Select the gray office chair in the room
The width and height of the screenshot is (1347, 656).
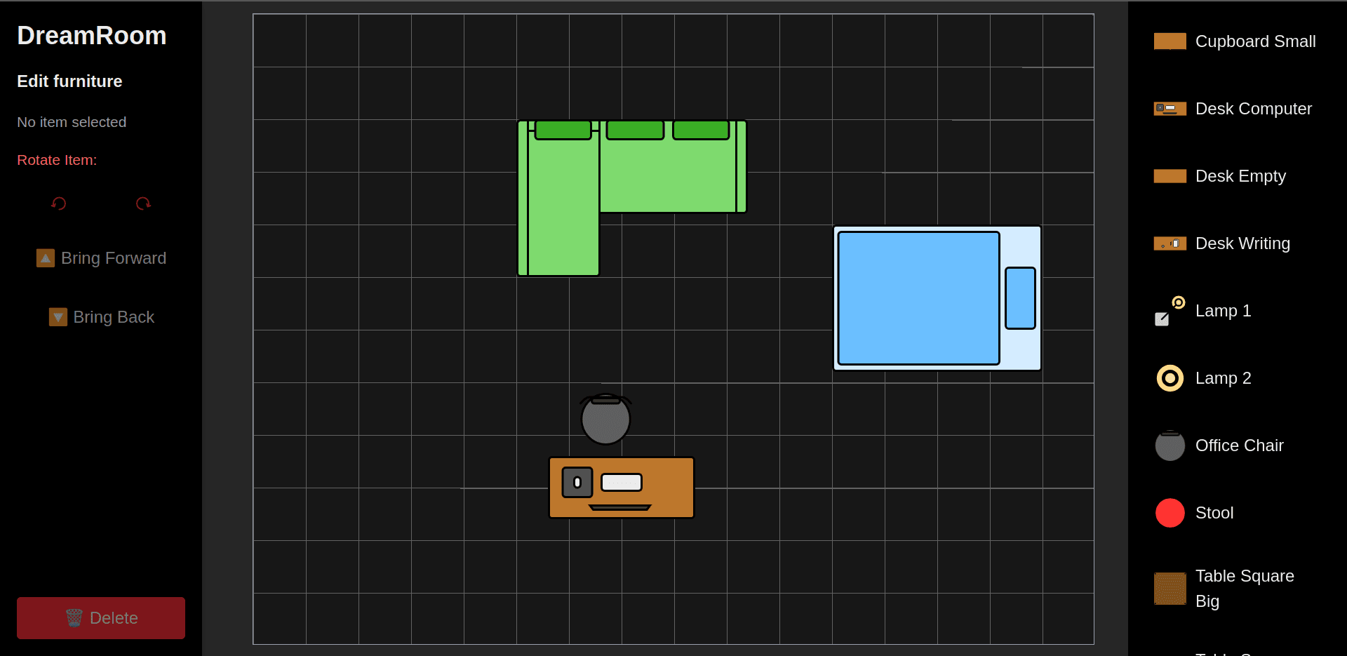pos(605,419)
